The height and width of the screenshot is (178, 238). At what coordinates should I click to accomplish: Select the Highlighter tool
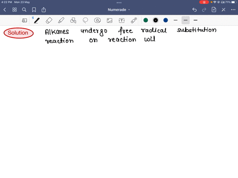pyautogui.click(x=61, y=20)
